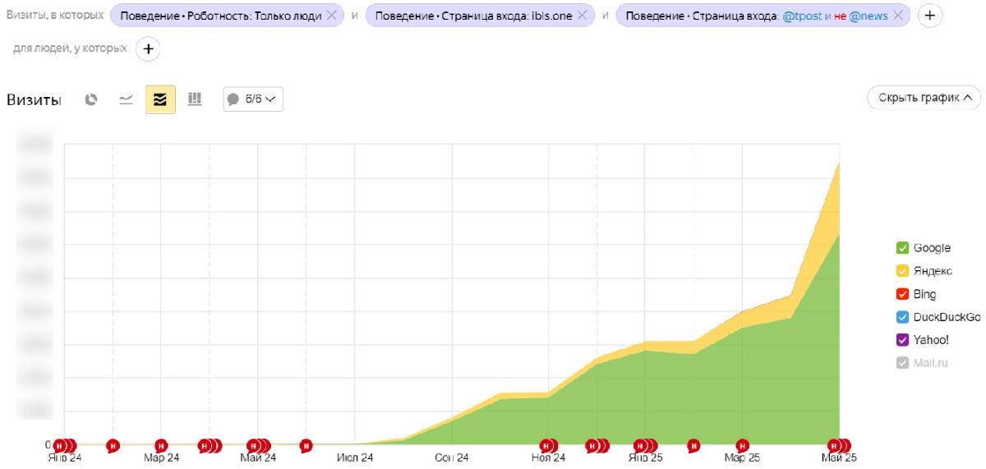
Task: Click the annotation marker above 'Ноя 24'
Action: tap(548, 446)
